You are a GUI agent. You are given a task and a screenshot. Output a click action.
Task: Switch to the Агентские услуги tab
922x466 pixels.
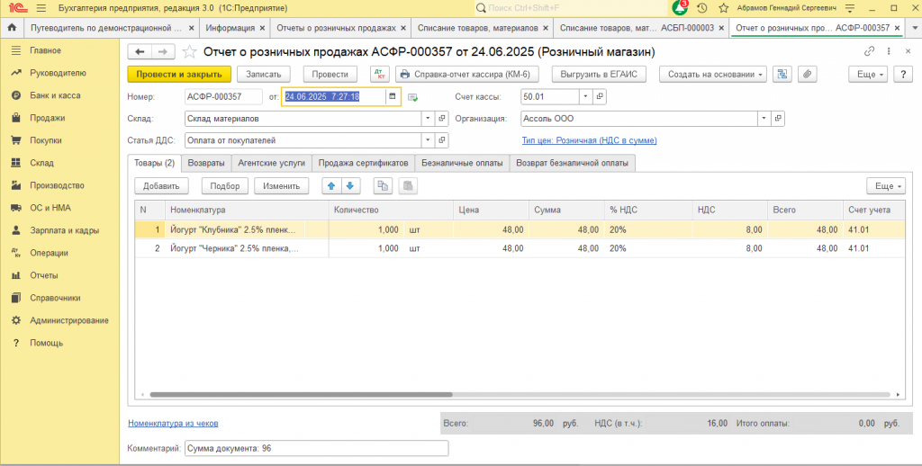pos(271,164)
